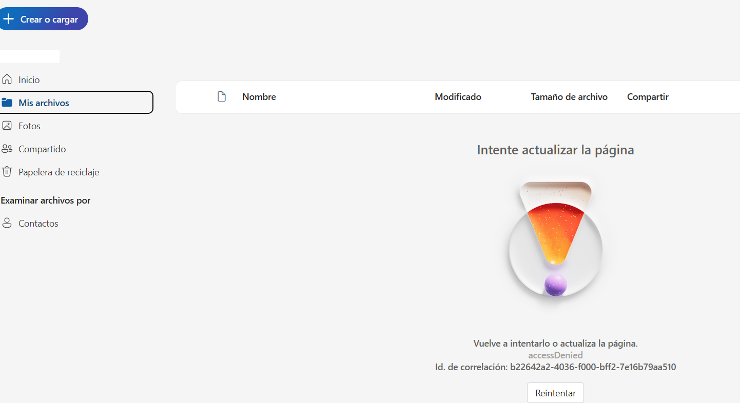Click Vuelve a intentarlo o actualiza text
Viewport: 740px width, 403px height.
(x=555, y=343)
